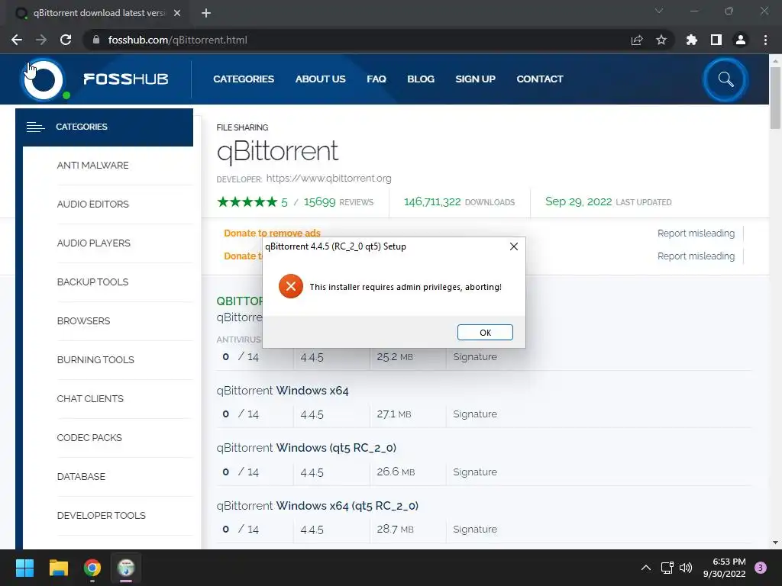Click scrollbar down arrow
Screen dimensions: 782x586
pos(775,543)
